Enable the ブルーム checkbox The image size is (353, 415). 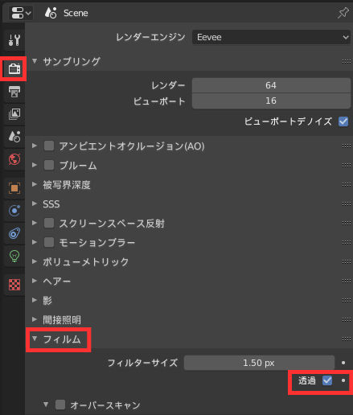click(x=49, y=165)
